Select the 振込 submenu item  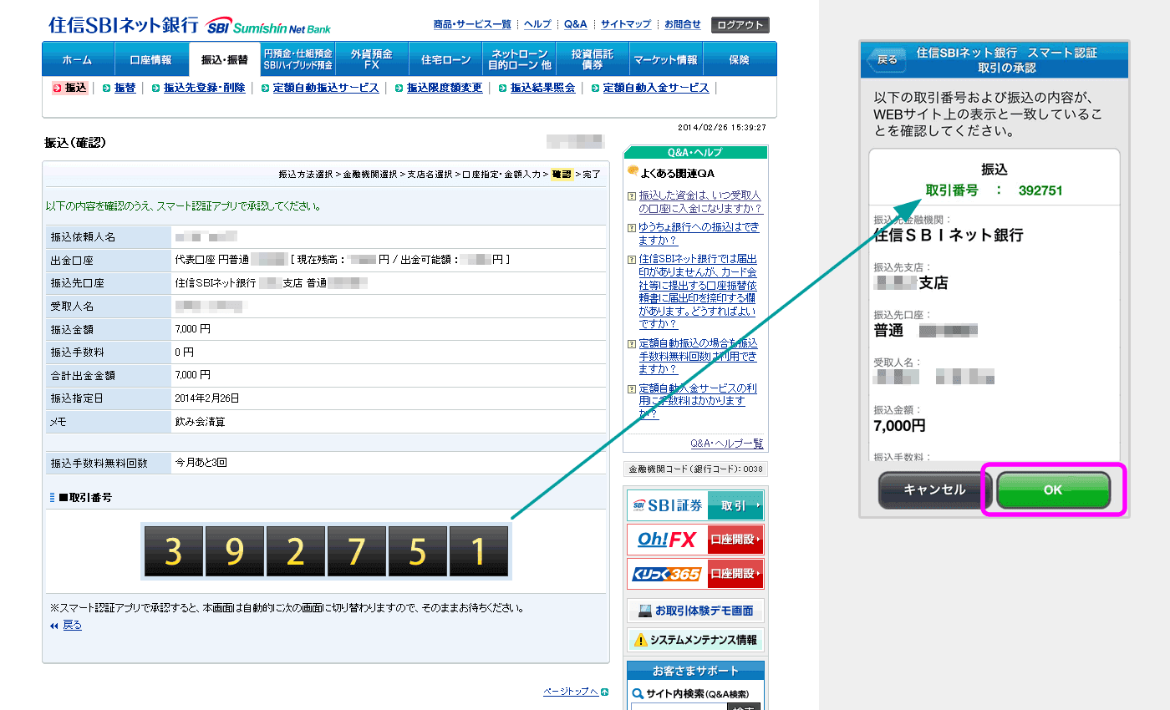(70, 88)
